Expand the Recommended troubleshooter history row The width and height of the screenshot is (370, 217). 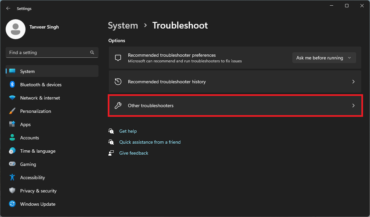pos(353,82)
